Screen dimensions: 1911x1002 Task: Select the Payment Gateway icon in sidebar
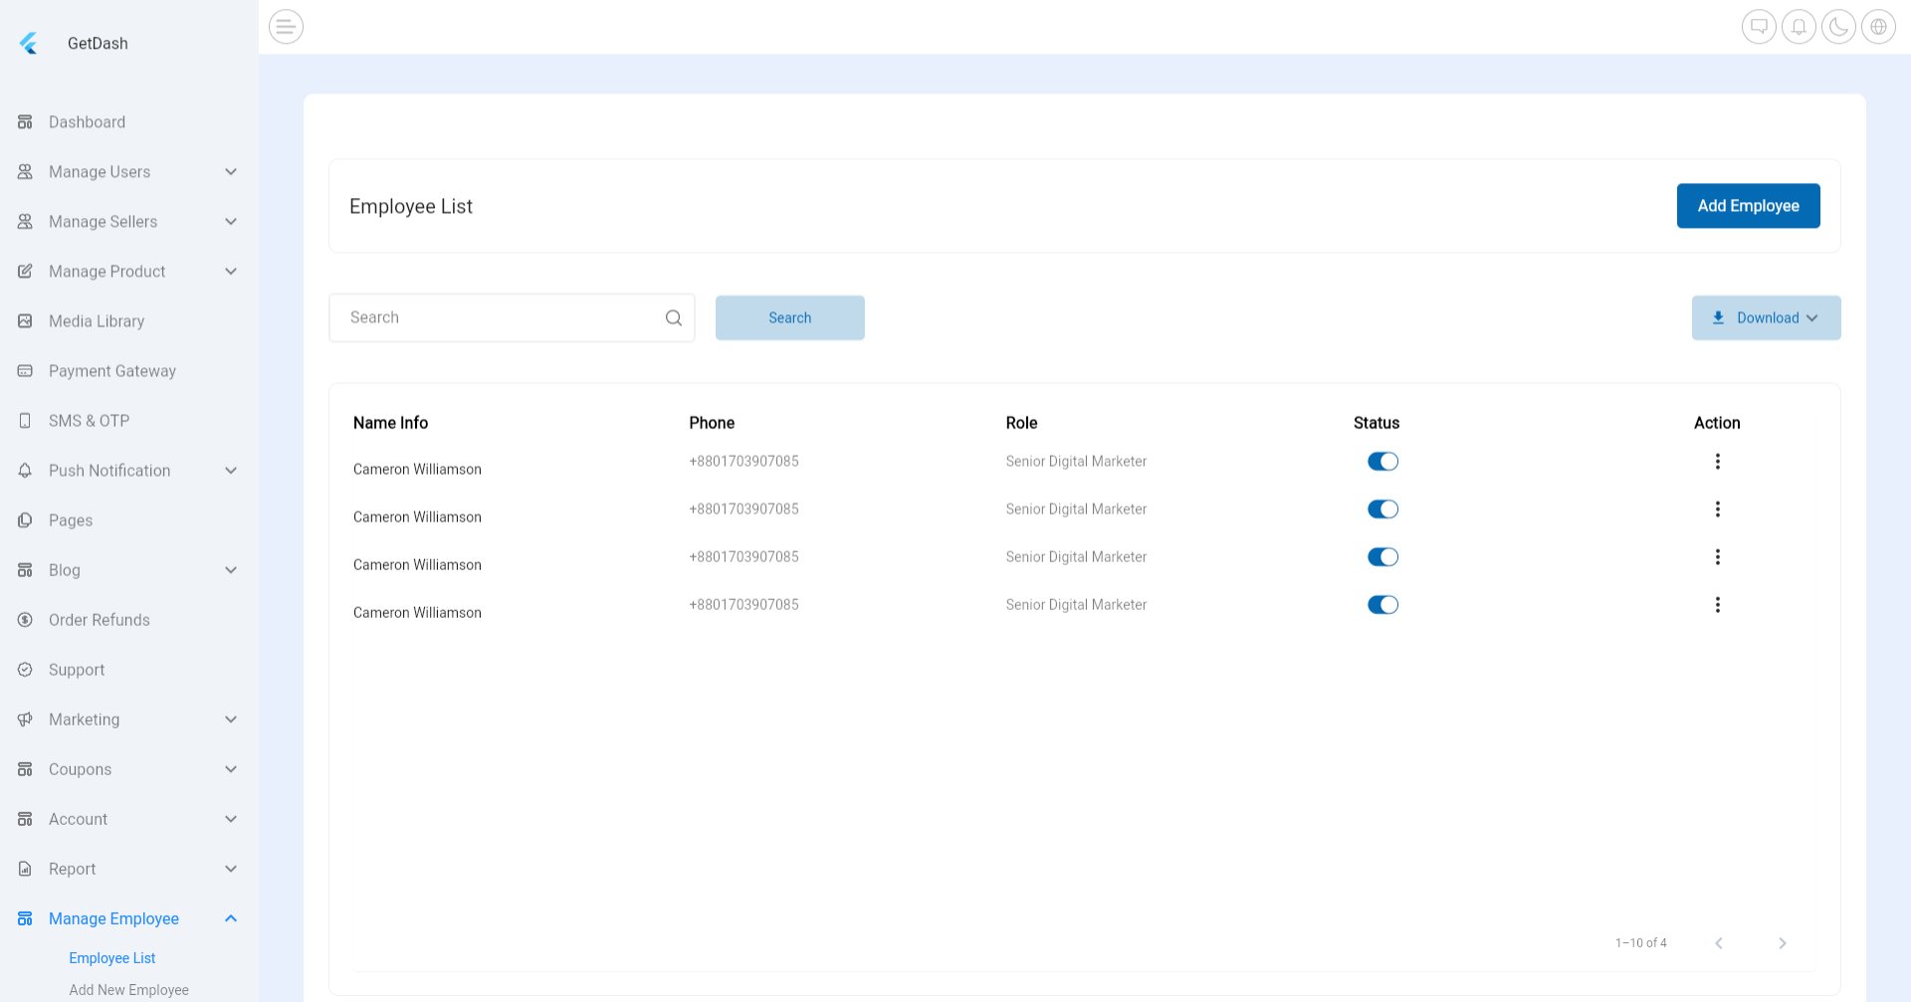coord(25,370)
